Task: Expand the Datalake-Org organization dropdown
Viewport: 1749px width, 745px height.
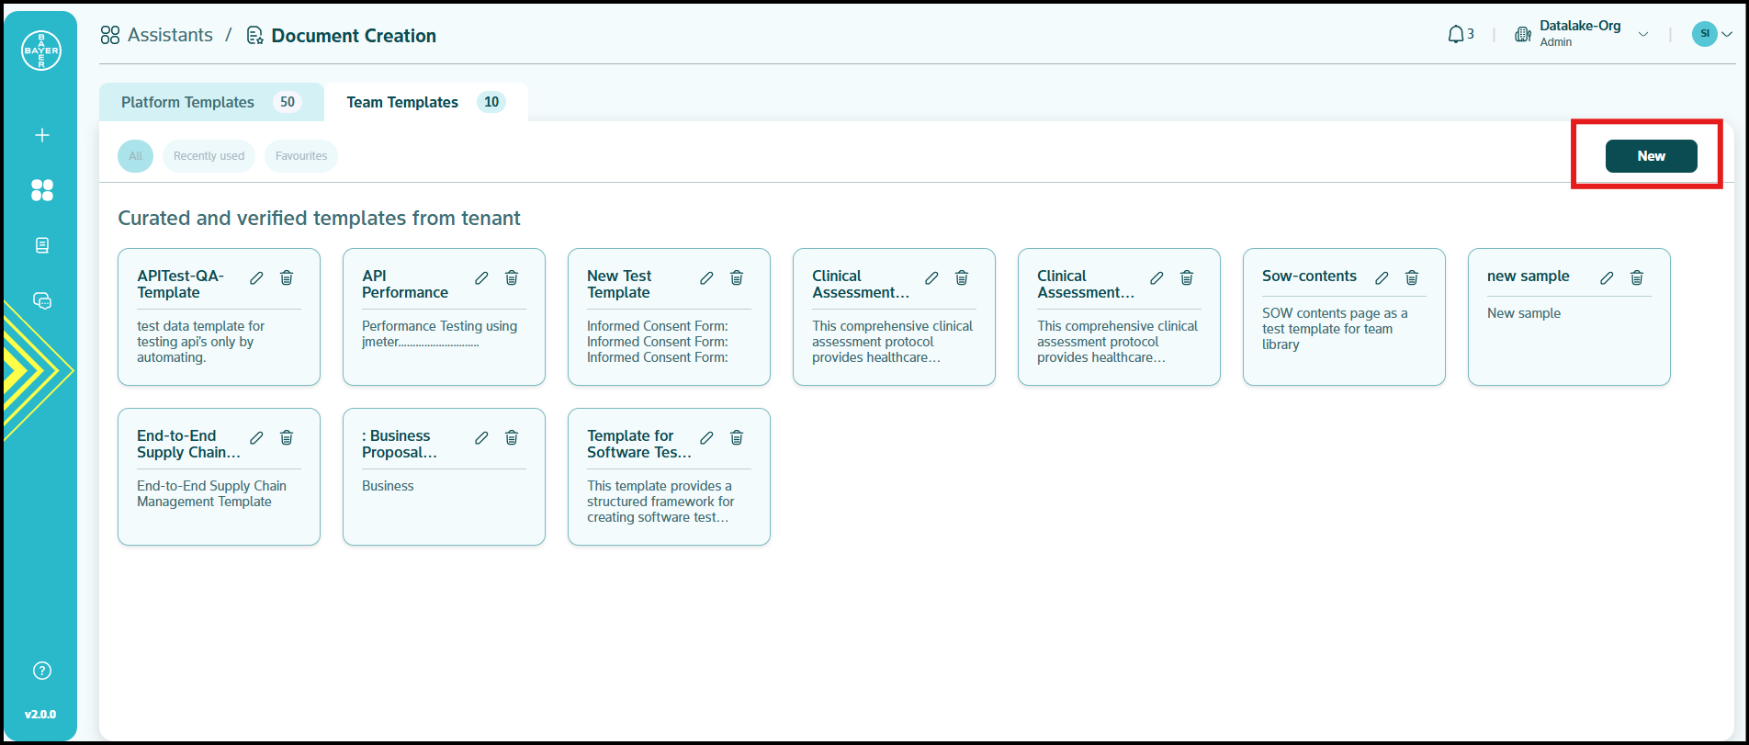Action: [1643, 35]
